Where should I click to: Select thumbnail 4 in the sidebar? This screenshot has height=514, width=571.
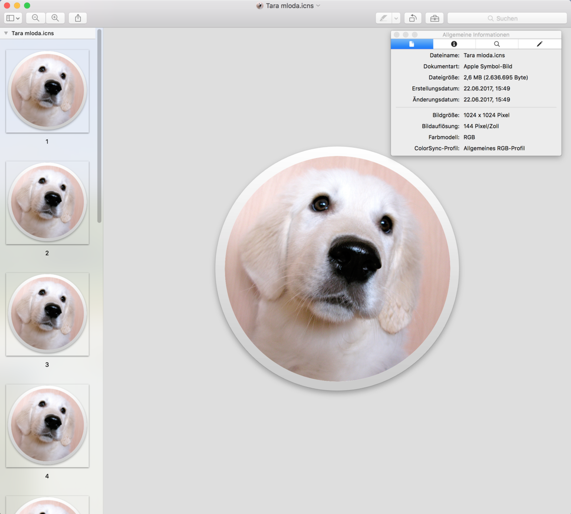[x=47, y=425]
